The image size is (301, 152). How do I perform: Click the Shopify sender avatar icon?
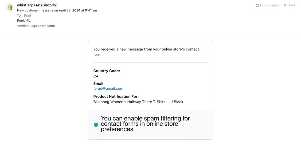10,7
